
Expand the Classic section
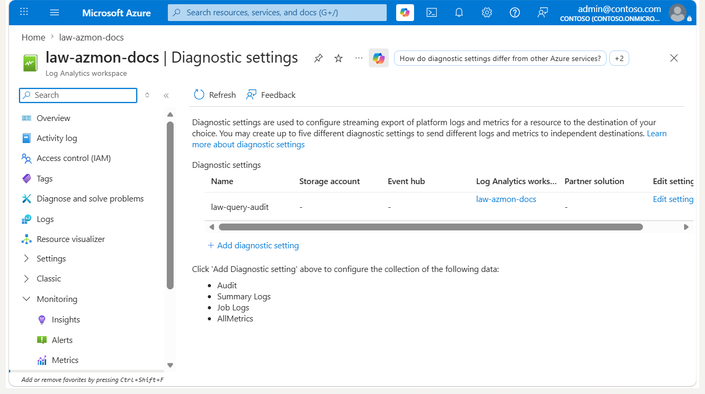tap(26, 279)
